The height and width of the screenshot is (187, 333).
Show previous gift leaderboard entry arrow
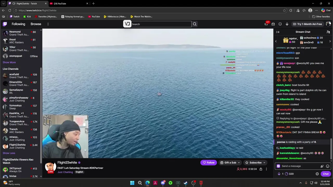coord(276,41)
